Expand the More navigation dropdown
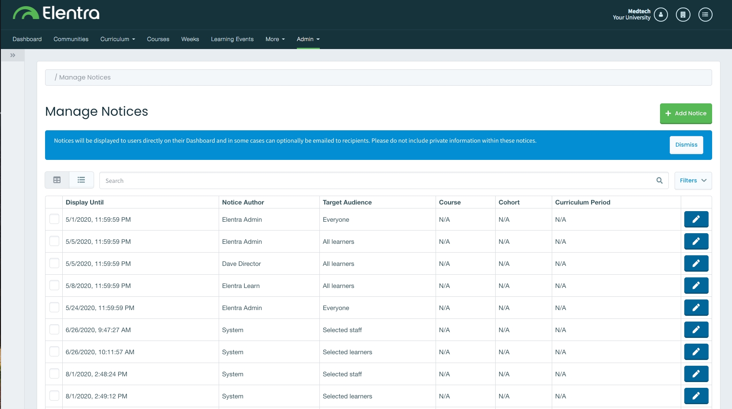The image size is (732, 409). [275, 39]
